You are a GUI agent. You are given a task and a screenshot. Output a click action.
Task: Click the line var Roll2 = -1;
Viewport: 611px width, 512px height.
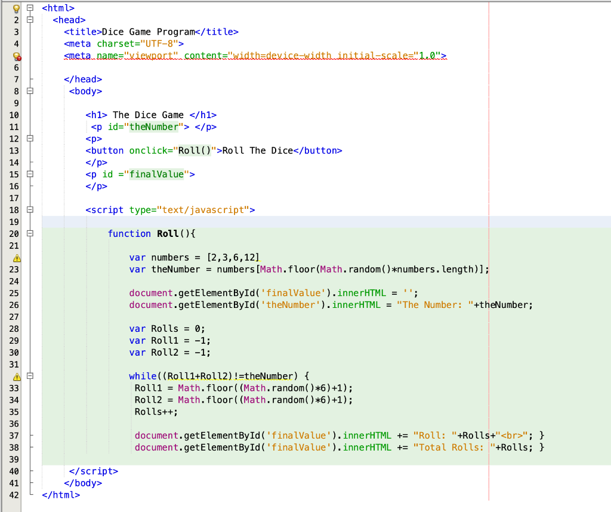[170, 353]
